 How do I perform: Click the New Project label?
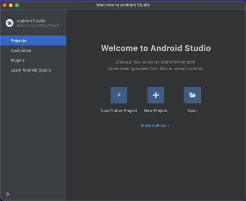click(x=156, y=111)
